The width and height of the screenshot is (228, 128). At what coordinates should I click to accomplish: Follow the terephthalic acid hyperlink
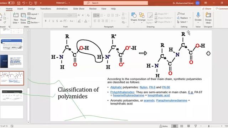tap(159, 95)
